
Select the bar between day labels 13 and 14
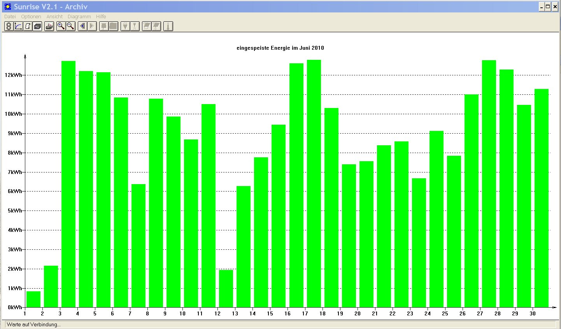[244, 247]
